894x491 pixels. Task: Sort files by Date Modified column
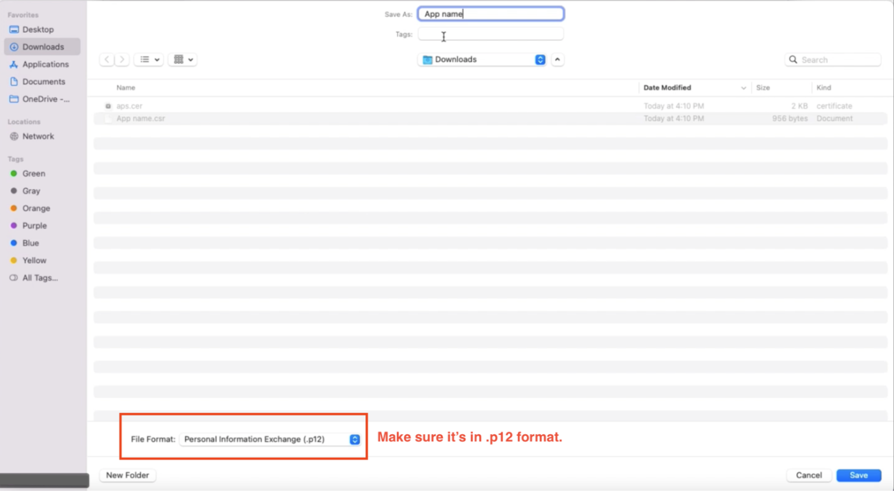667,88
